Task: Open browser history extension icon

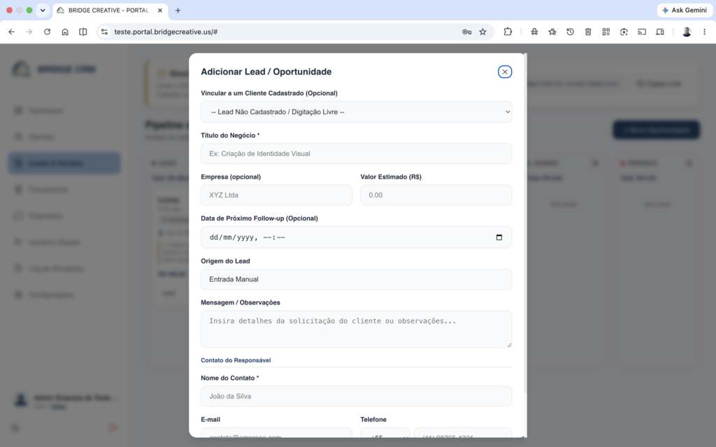Action: 571,32
